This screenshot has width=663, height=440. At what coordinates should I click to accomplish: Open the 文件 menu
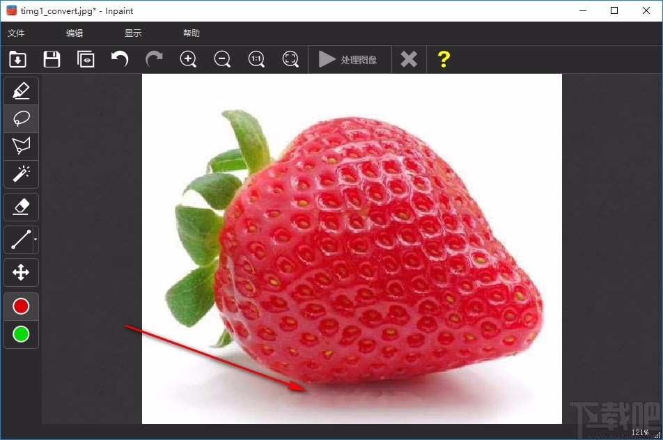tap(16, 33)
